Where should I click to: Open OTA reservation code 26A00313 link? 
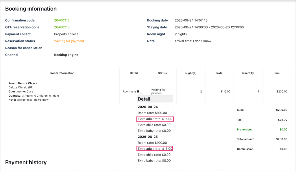[x=62, y=27]
